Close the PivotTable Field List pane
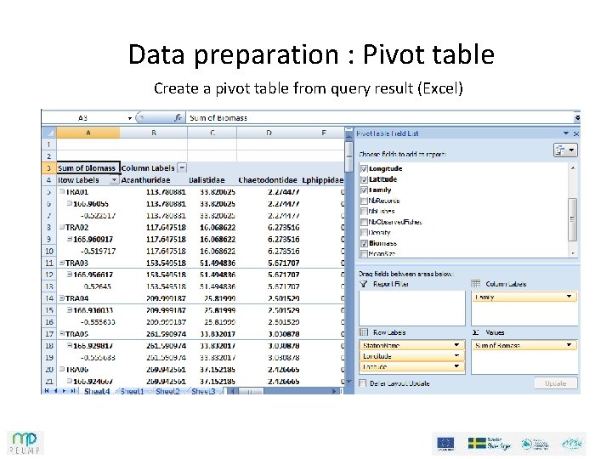This screenshot has height=459, width=612. 576,133
